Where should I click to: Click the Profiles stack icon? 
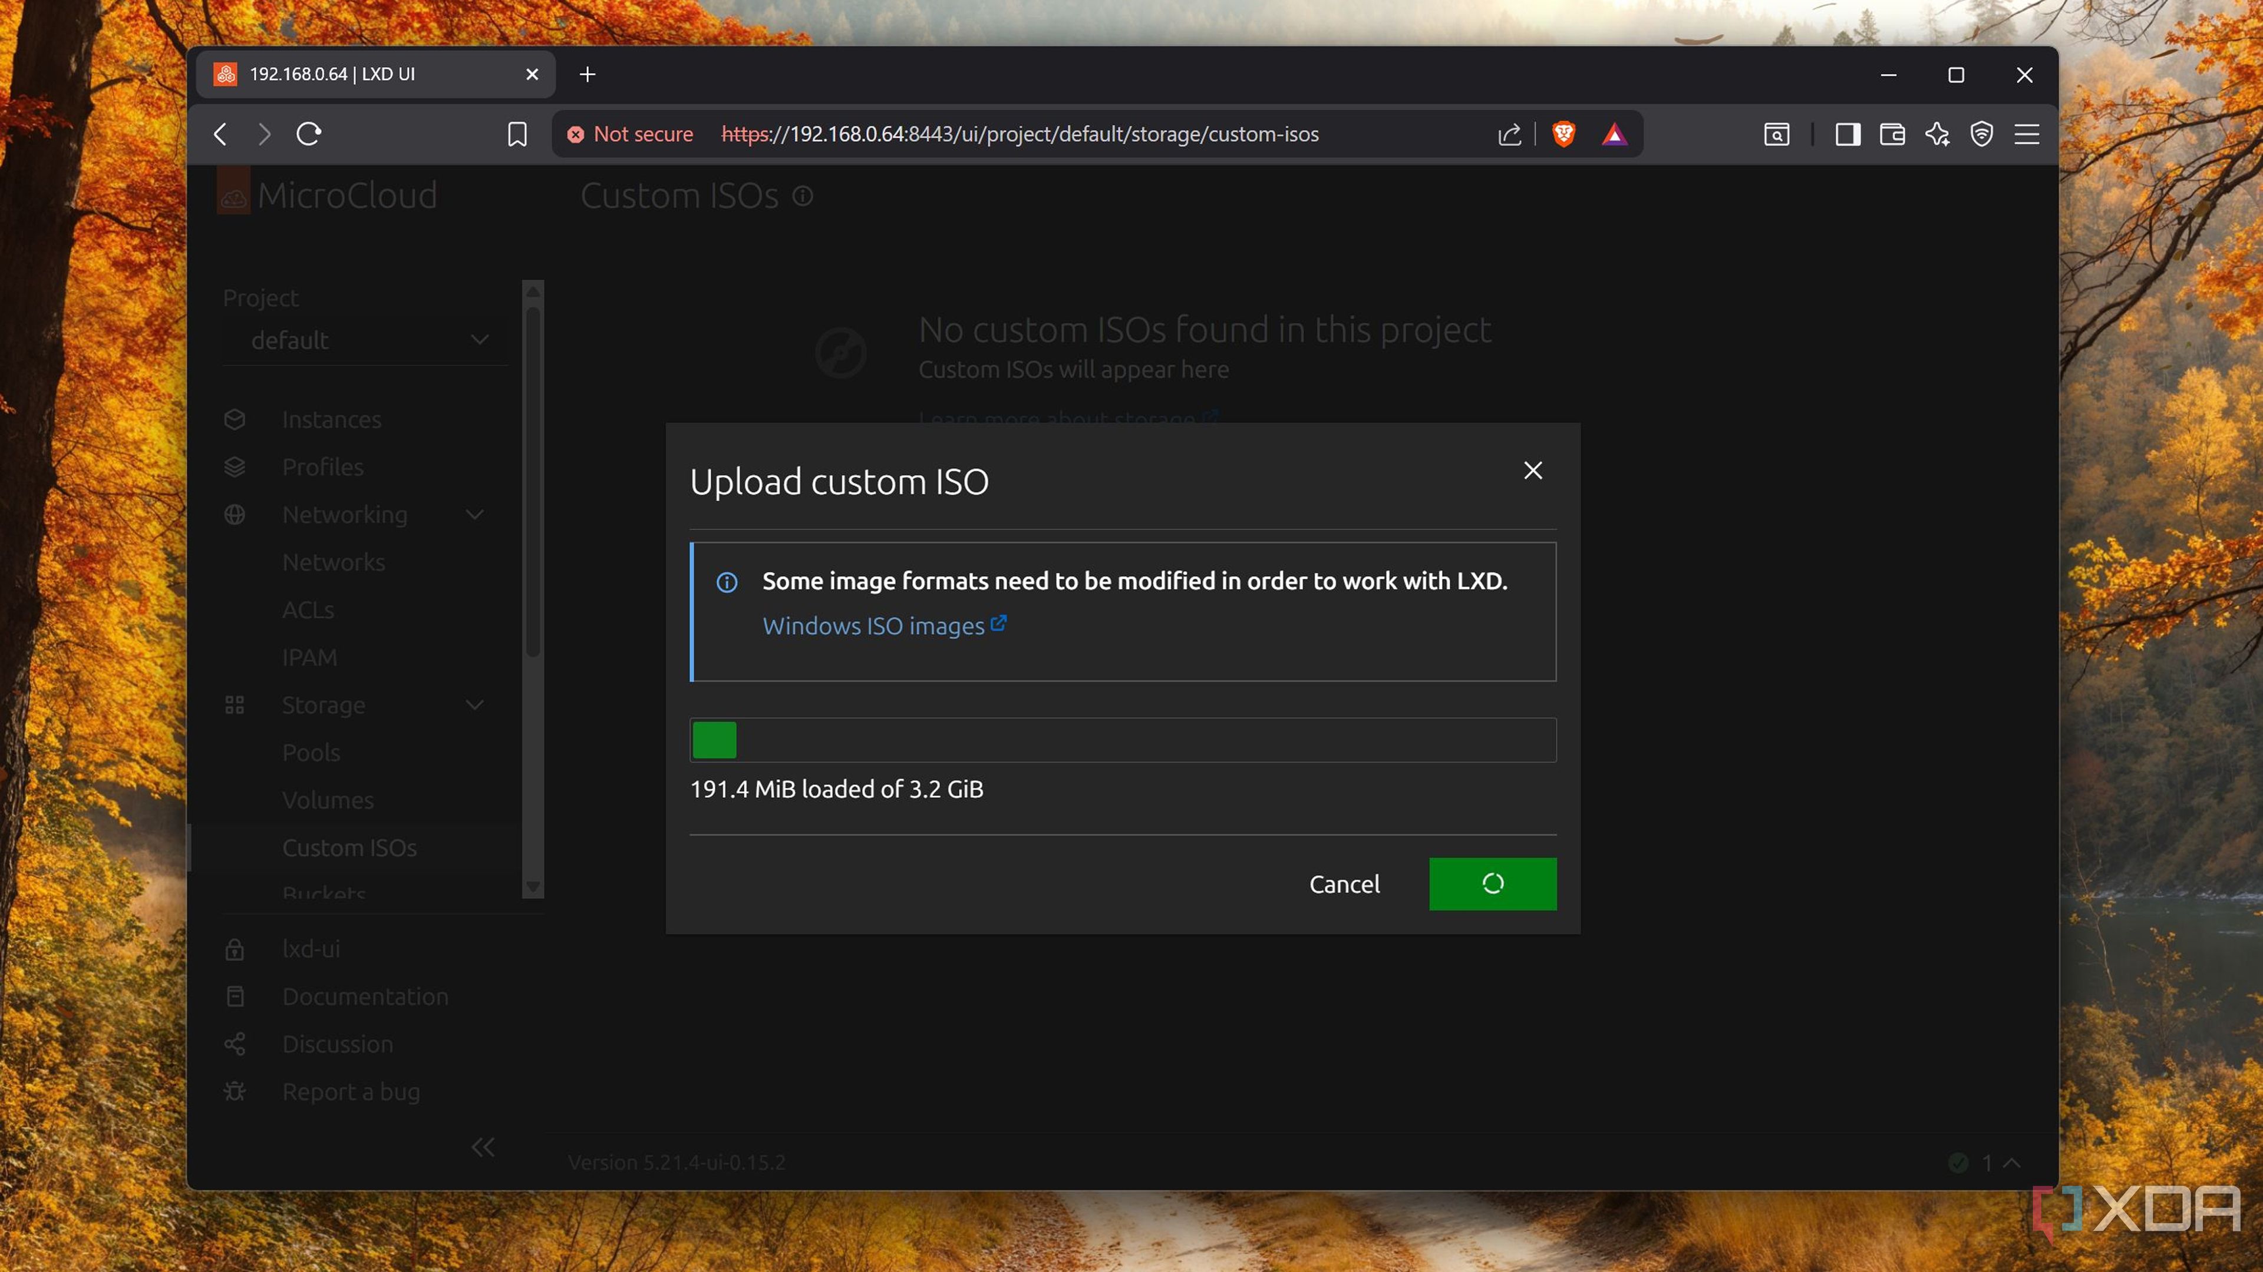(235, 467)
